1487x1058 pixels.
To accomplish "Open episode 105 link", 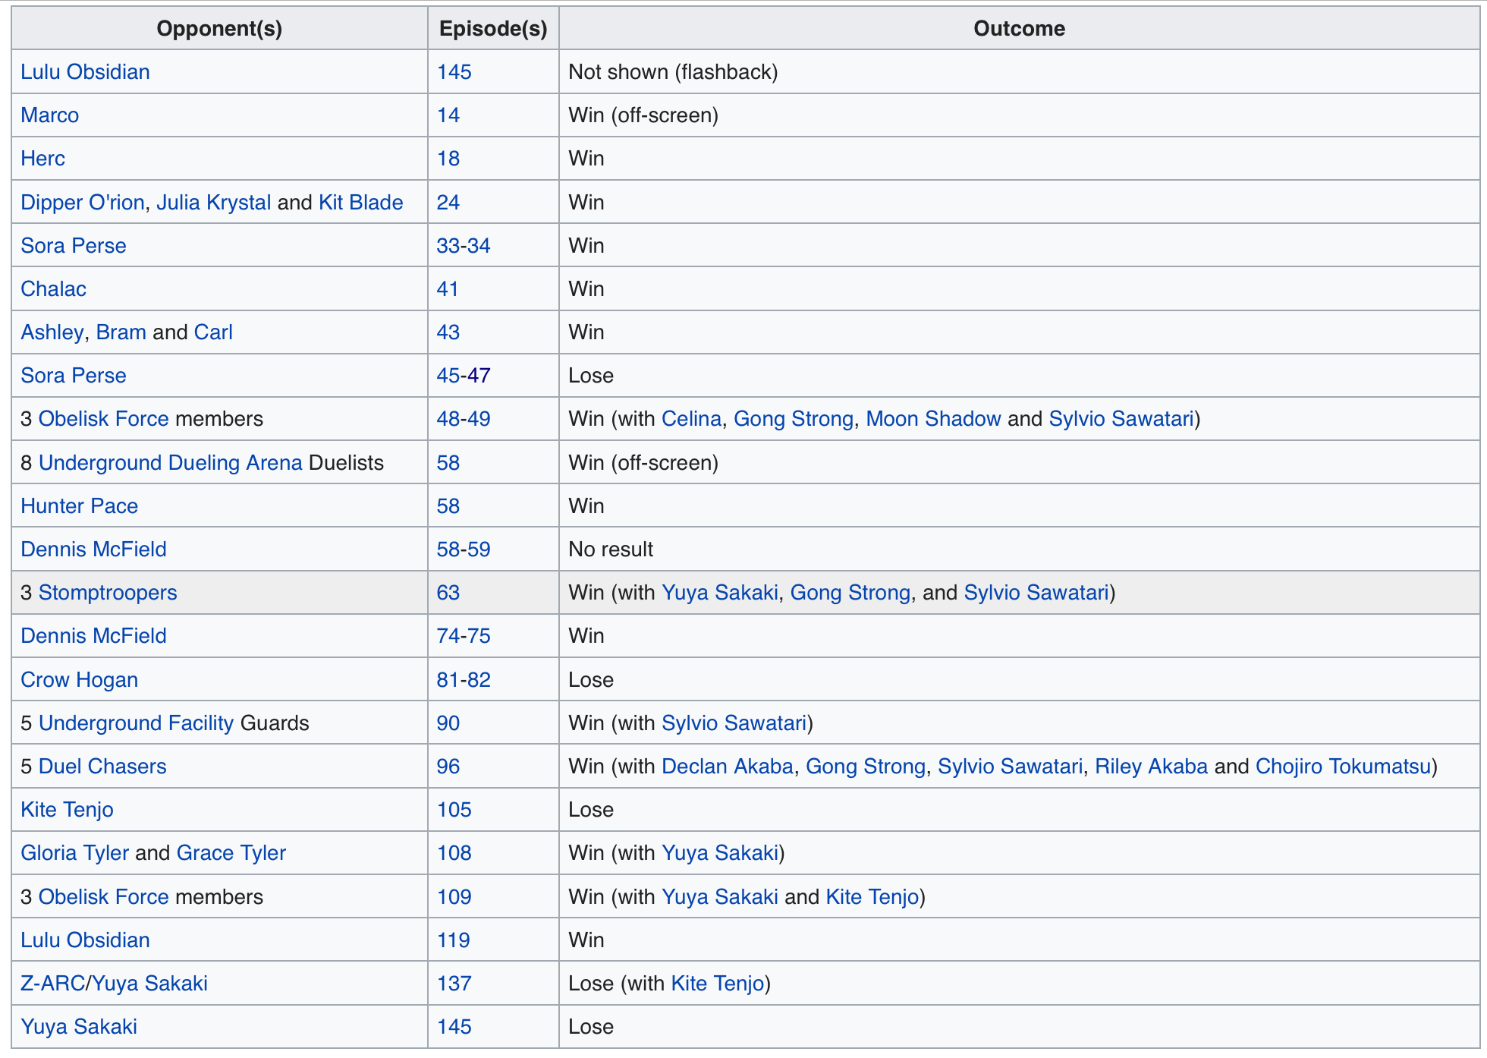I will [x=454, y=810].
